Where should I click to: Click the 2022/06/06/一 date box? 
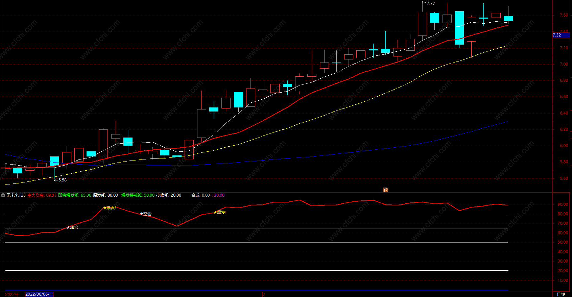39,294
